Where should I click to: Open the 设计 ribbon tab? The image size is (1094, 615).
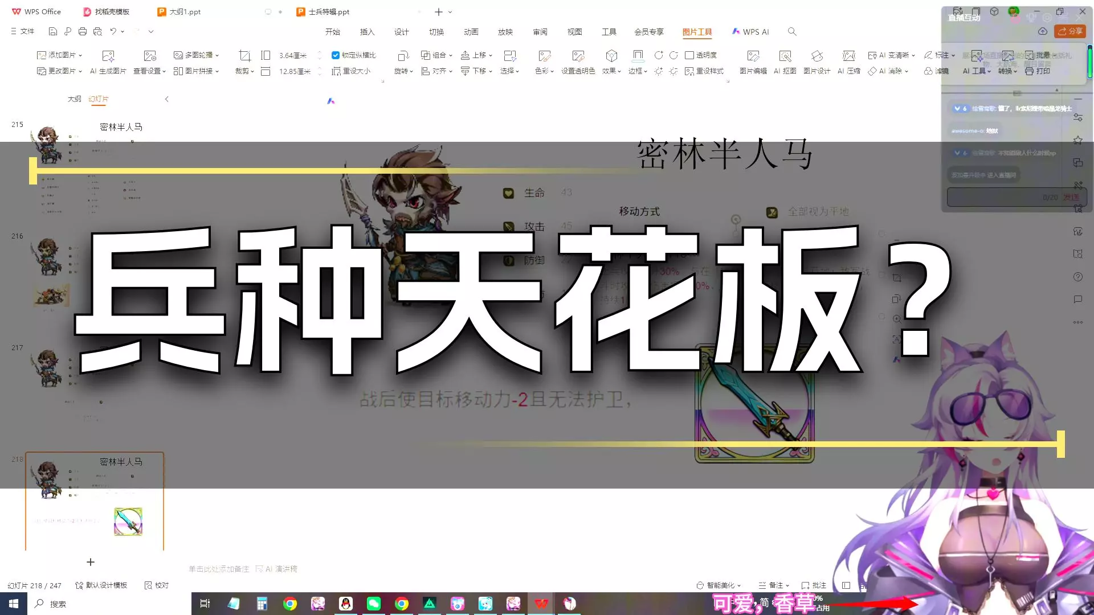402,32
